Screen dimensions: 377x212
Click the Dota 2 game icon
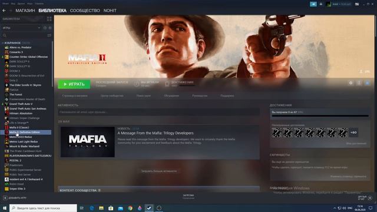(6, 81)
